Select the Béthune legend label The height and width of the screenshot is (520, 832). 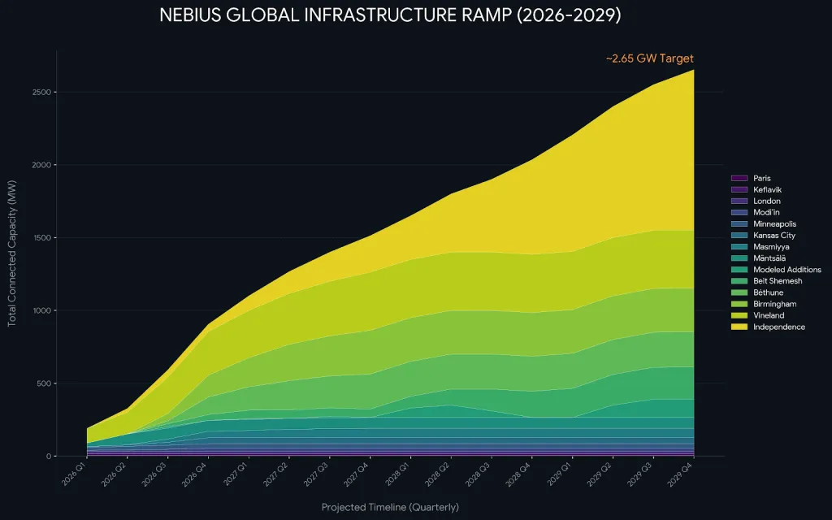click(x=768, y=292)
